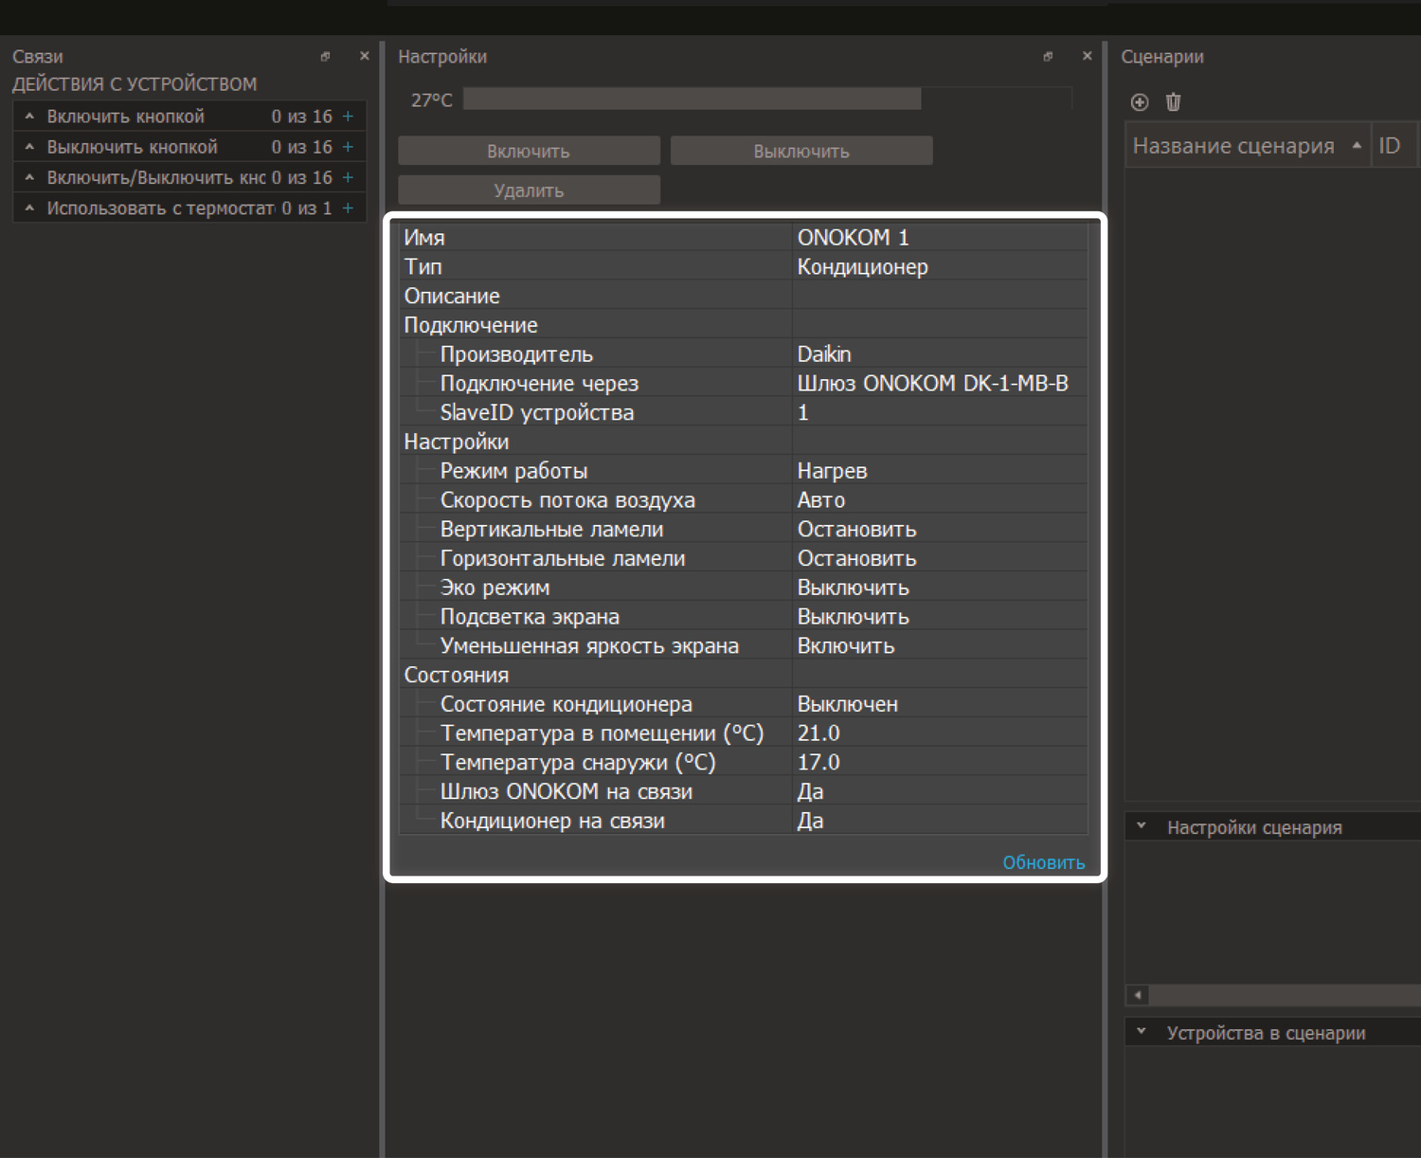Screen dimensions: 1421x1158
Task: Click the Удалить button
Action: point(529,190)
